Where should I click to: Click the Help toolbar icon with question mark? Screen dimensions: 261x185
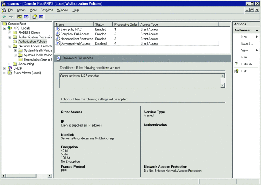pos(34,17)
